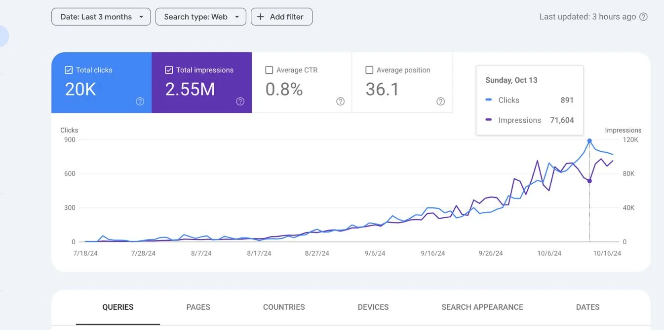
Task: Switch to the Pages tab
Action: [x=198, y=307]
